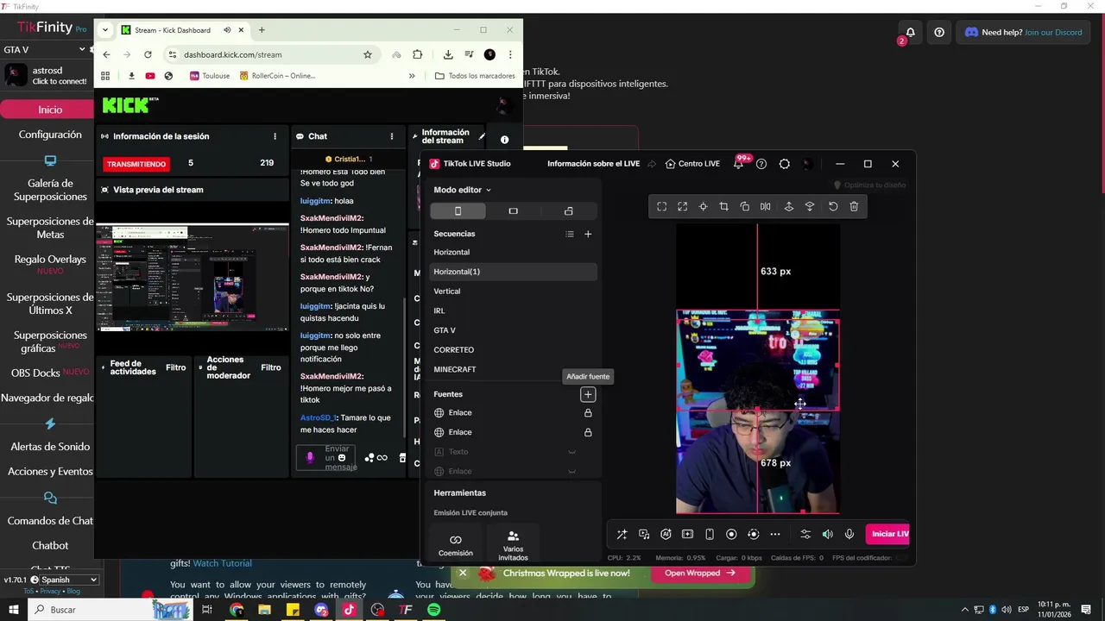Open TikTok LIVE Studio settings gear
This screenshot has height=621, width=1105.
coord(784,164)
